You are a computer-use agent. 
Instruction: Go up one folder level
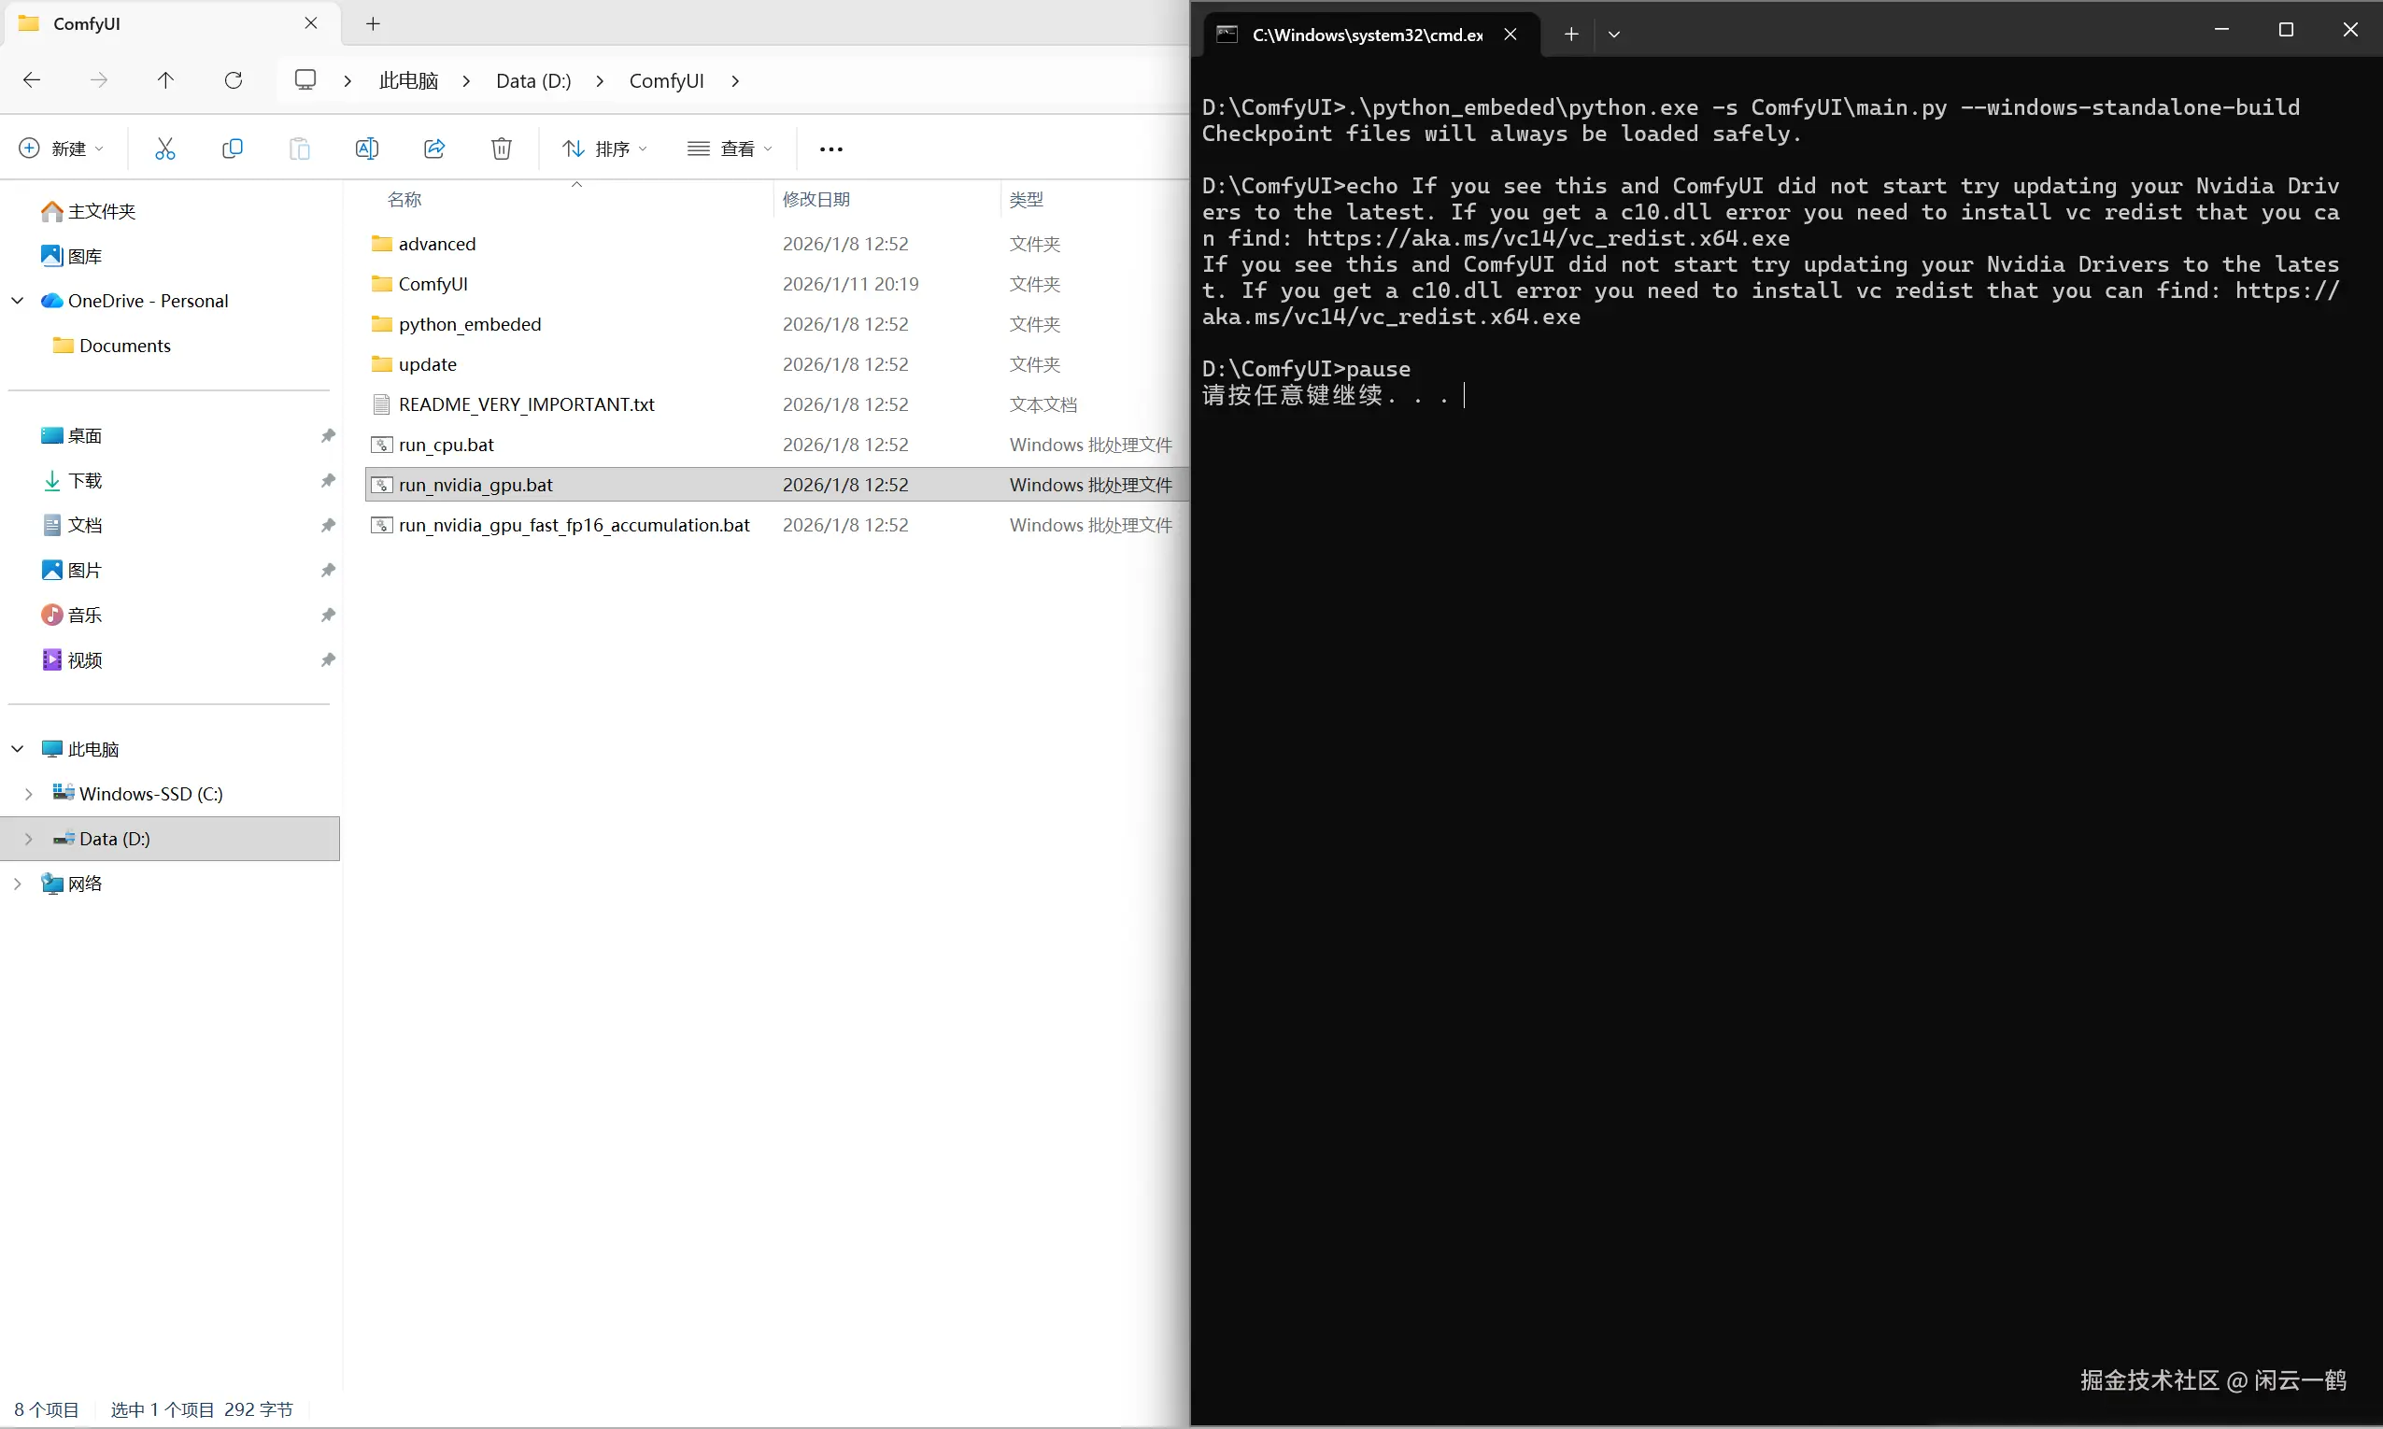coord(165,80)
